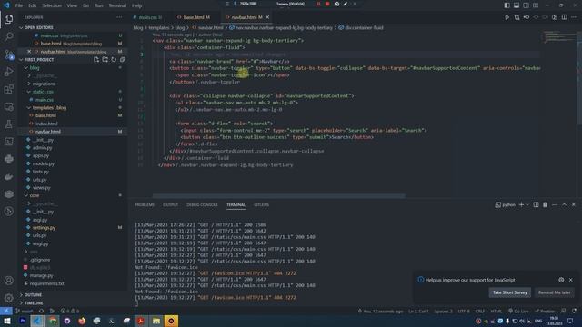
Task: Open the Remote Explorer view
Action: (8, 107)
